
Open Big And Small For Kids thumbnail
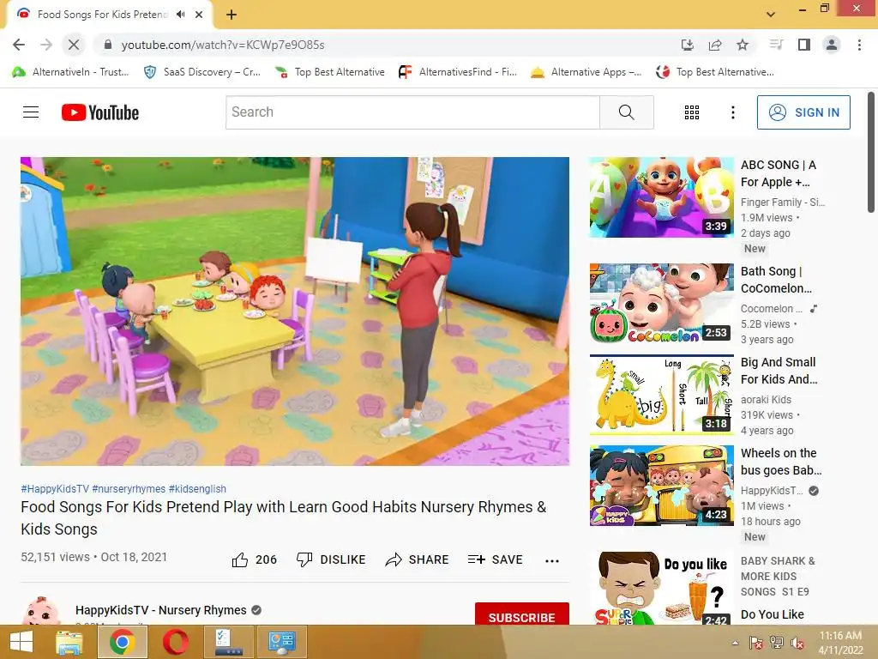(x=661, y=395)
